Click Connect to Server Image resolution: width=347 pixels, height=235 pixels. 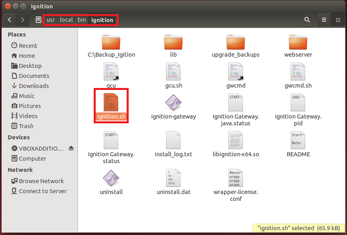click(x=39, y=191)
